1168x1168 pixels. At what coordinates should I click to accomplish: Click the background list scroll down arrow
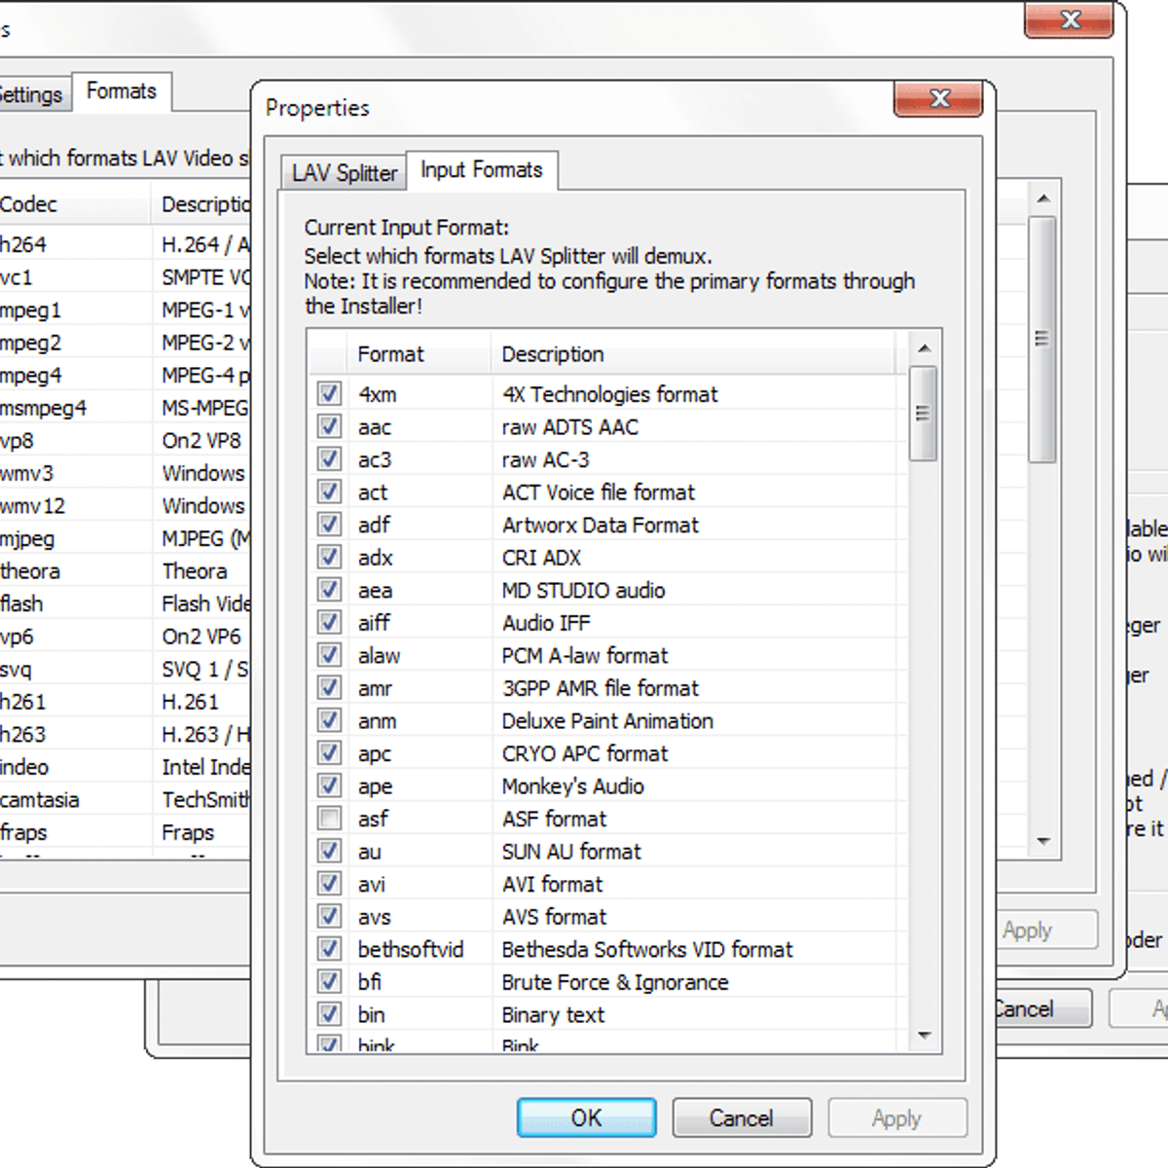(1043, 841)
